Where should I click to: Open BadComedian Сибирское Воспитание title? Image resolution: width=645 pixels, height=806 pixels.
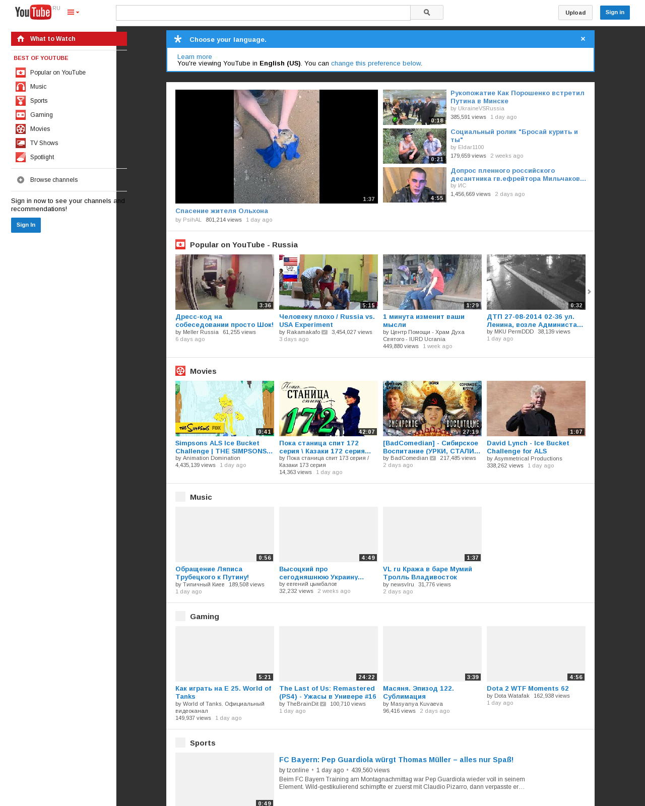pyautogui.click(x=432, y=447)
